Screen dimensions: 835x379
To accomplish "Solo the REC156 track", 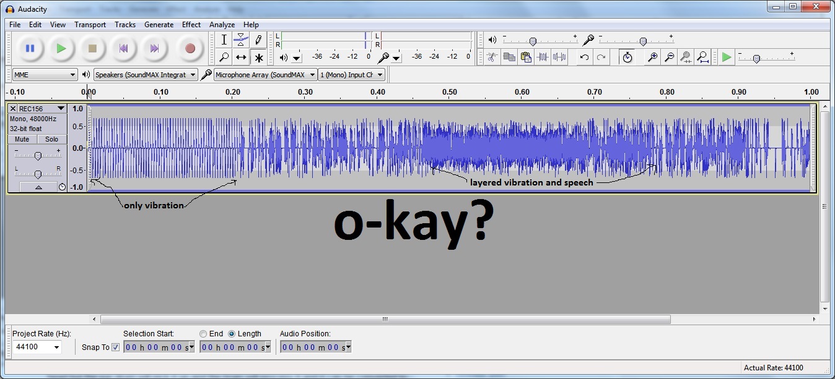I will pyautogui.click(x=51, y=140).
